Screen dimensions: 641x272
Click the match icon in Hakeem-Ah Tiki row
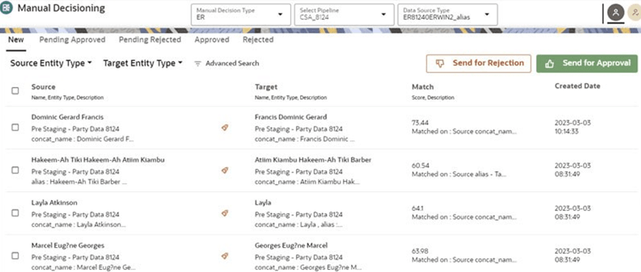pos(224,171)
